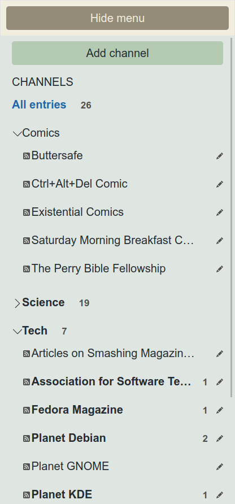Edit Planet Debian using the pencil icon
The width and height of the screenshot is (235, 504).
pyautogui.click(x=220, y=438)
